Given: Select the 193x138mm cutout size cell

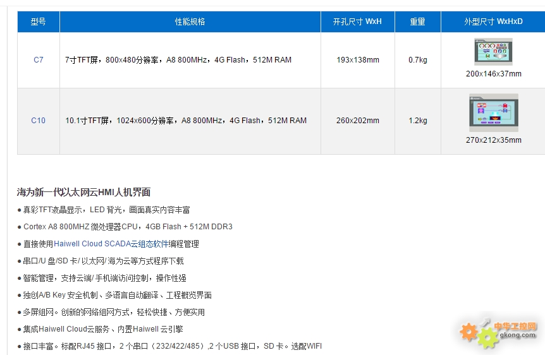Looking at the screenshot, I should point(358,60).
